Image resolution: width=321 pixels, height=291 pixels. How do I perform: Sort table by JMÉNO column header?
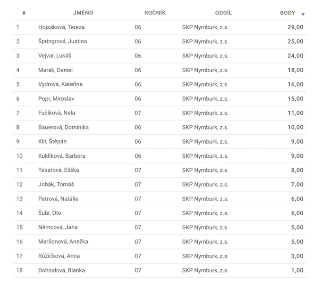(x=83, y=13)
